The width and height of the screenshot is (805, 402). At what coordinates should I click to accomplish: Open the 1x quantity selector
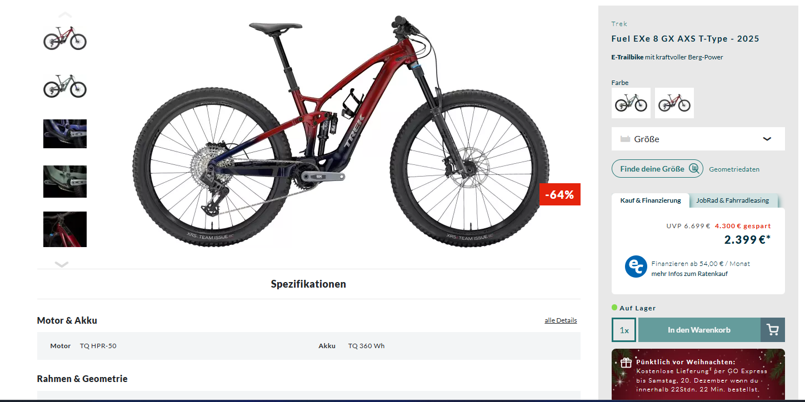click(624, 330)
